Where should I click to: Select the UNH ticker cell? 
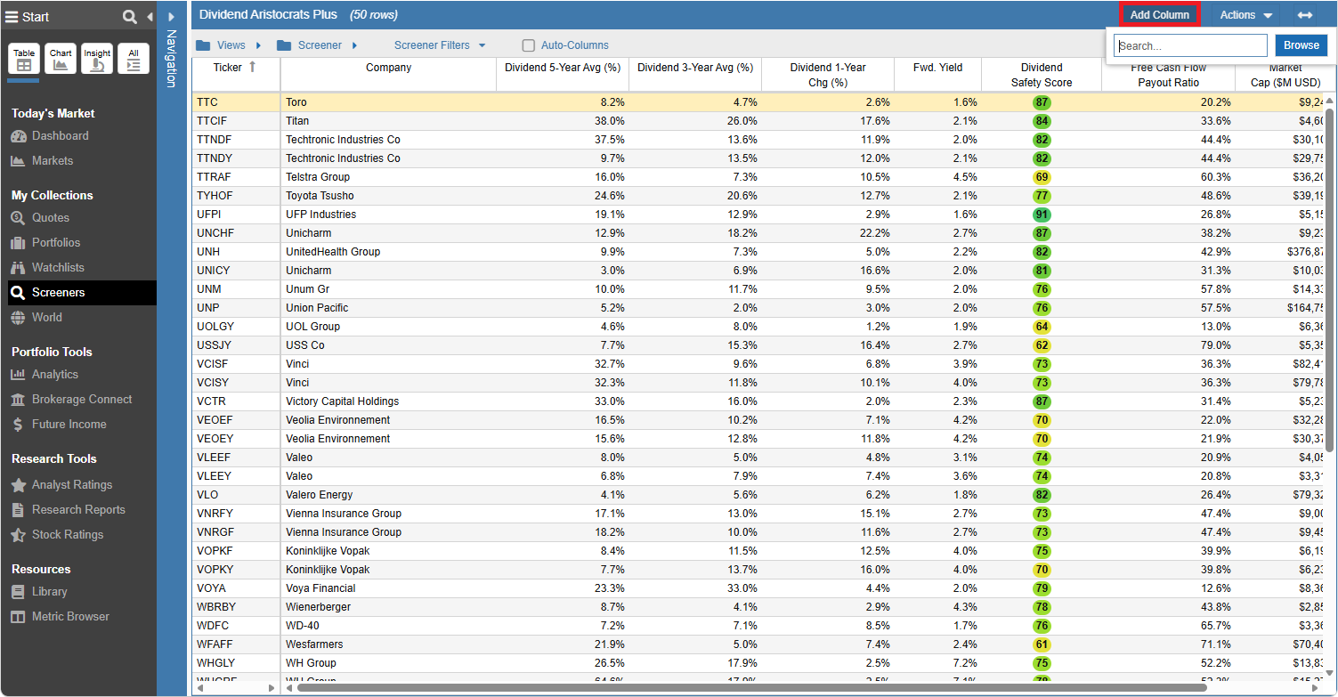(x=236, y=252)
